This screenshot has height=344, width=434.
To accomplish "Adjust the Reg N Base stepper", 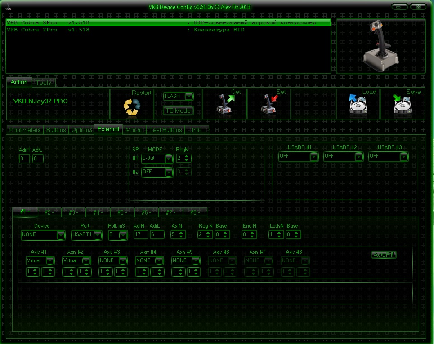I will (222, 235).
